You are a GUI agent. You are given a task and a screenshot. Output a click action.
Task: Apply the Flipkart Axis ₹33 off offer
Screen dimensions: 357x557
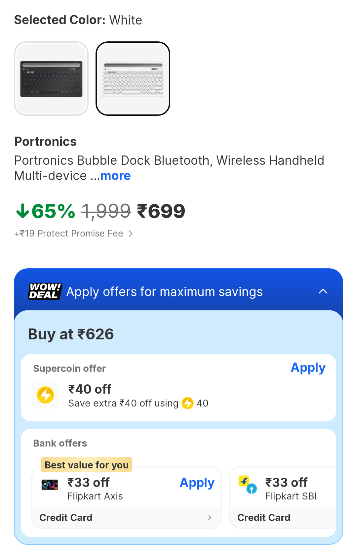click(x=197, y=483)
